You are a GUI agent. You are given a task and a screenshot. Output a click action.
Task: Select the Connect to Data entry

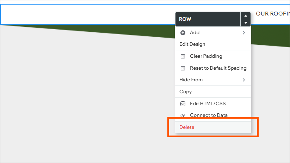point(209,115)
